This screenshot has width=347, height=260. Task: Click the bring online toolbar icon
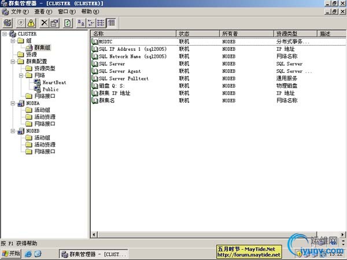[x=21, y=23]
